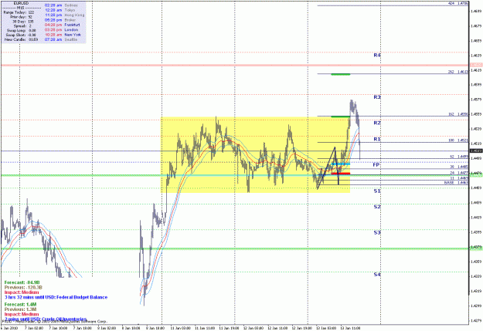Click the Forecast 1.4M line
This screenshot has width=483, height=331.
[20, 304]
